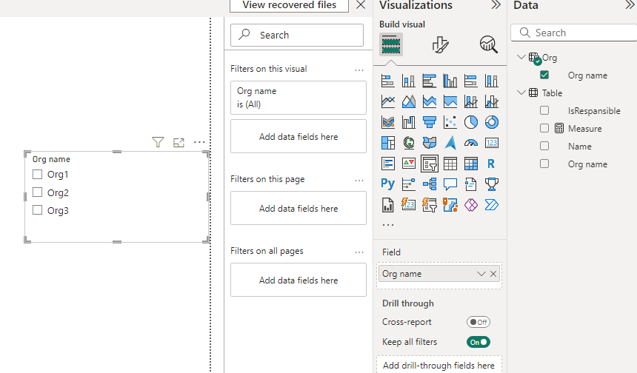Add a Card 123 visual
This screenshot has height=373, width=637.
coord(492,143)
